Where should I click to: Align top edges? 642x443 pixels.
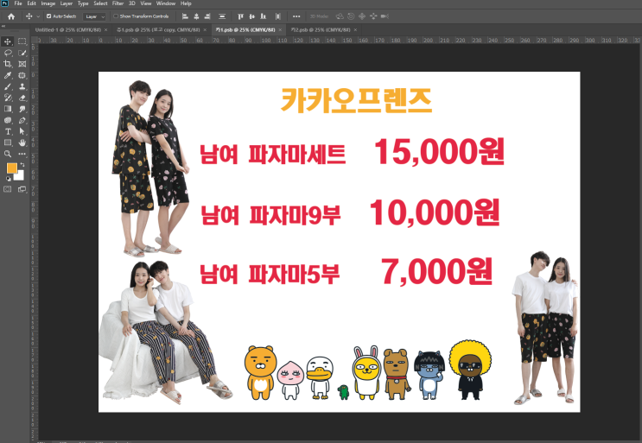pyautogui.click(x=241, y=16)
